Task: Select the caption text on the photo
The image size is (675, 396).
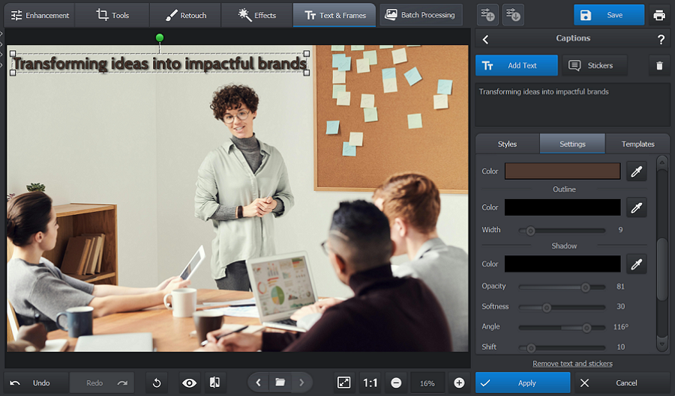Action: coord(160,64)
